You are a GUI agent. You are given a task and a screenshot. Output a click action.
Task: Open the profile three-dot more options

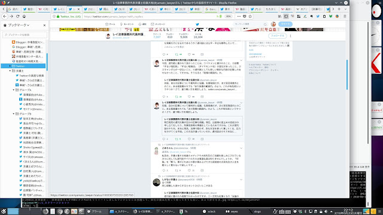tap(290, 36)
